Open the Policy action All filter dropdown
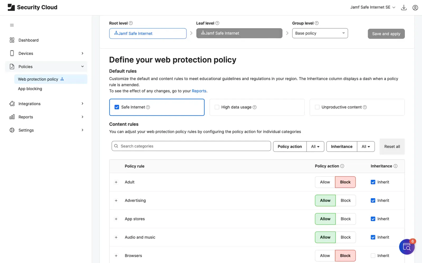422x263 pixels. (x=315, y=147)
